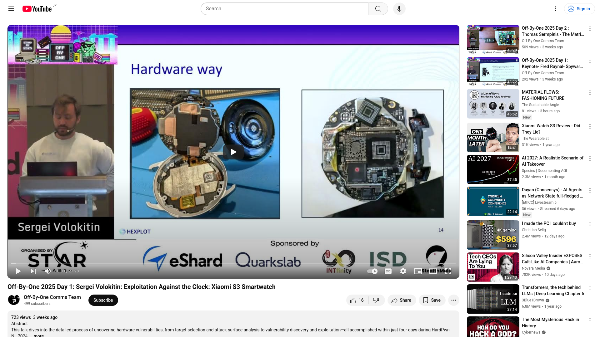Subscribe to Off-By-One Comms Team
The width and height of the screenshot is (600, 337).
tap(103, 300)
